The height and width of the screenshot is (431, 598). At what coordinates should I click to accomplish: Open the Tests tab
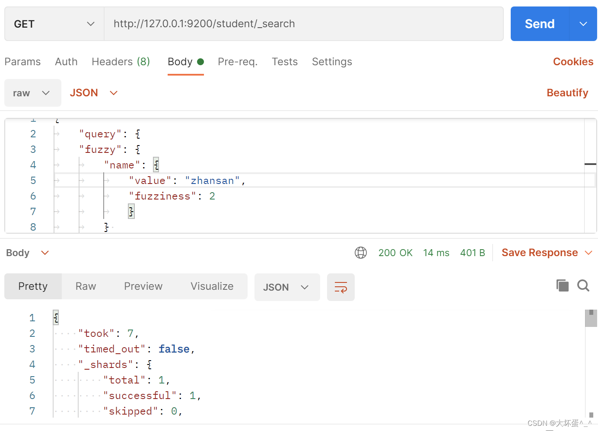point(285,62)
